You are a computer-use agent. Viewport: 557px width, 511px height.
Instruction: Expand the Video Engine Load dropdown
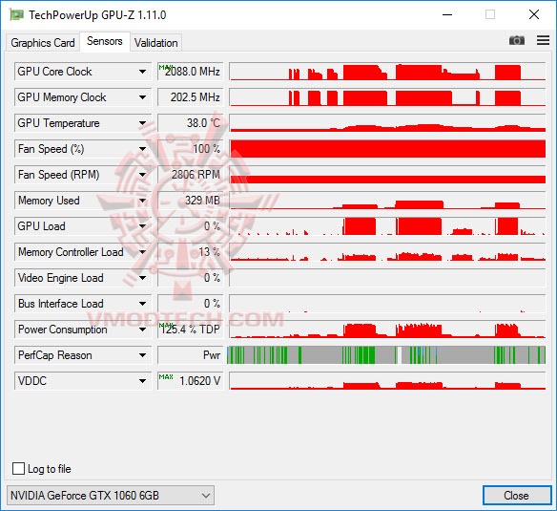(x=142, y=278)
